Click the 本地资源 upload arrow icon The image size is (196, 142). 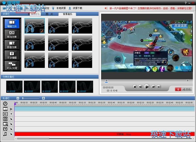pyautogui.click(x=53, y=8)
